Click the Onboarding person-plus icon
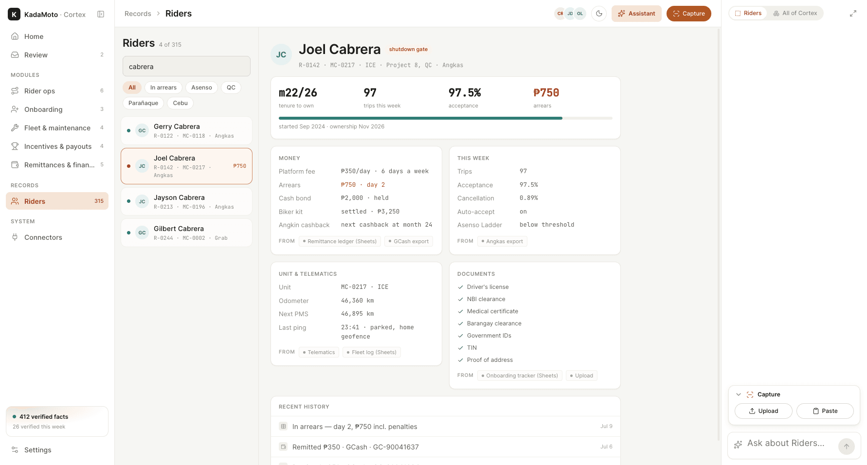This screenshot has width=867, height=465. click(x=15, y=109)
